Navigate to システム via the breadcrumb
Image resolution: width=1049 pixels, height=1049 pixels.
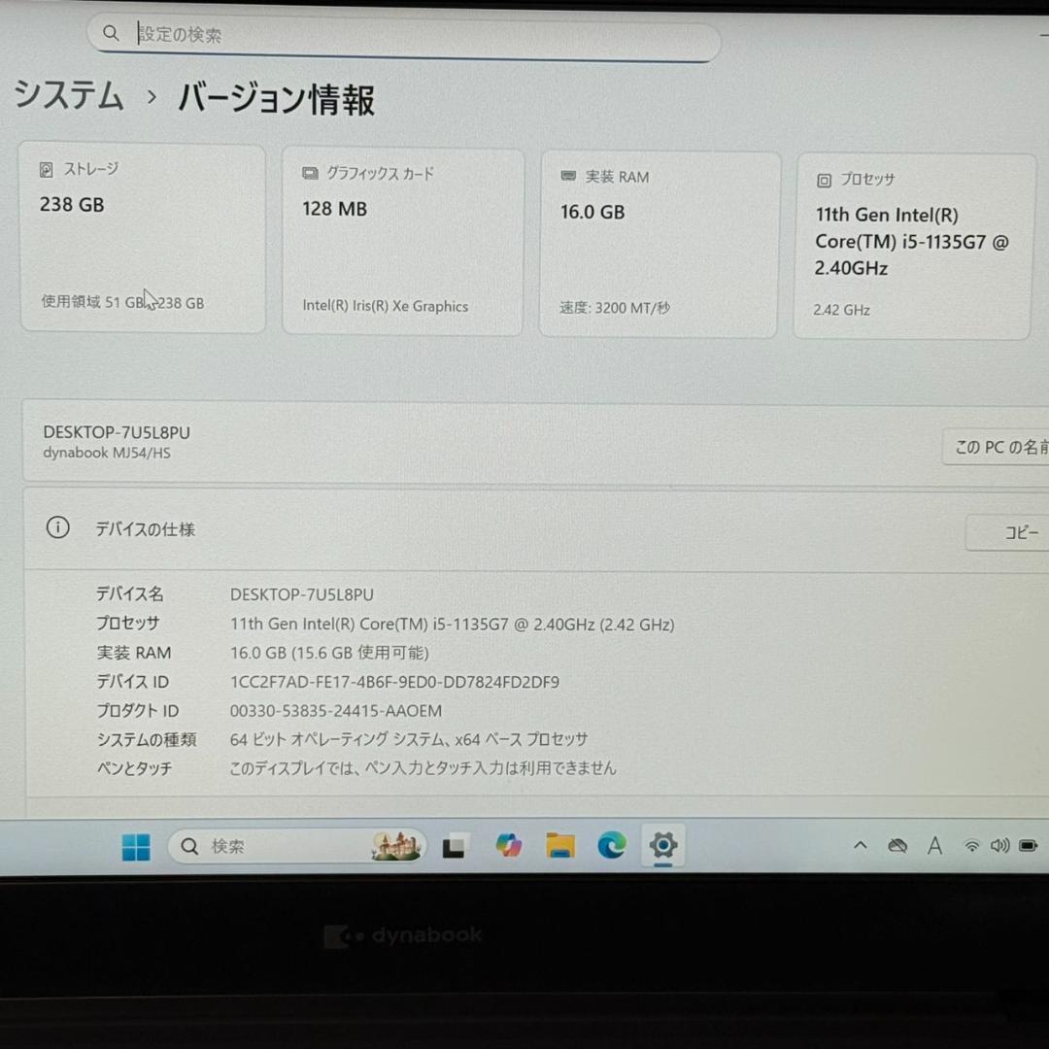[x=68, y=95]
